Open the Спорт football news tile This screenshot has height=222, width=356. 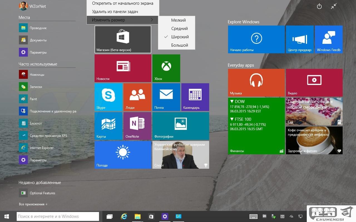click(181, 155)
